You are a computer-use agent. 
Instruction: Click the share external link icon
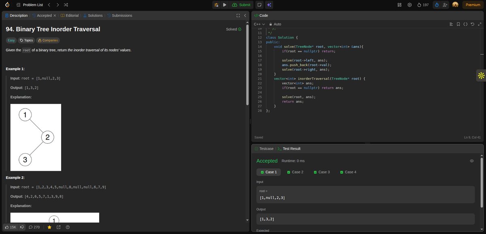(58, 227)
